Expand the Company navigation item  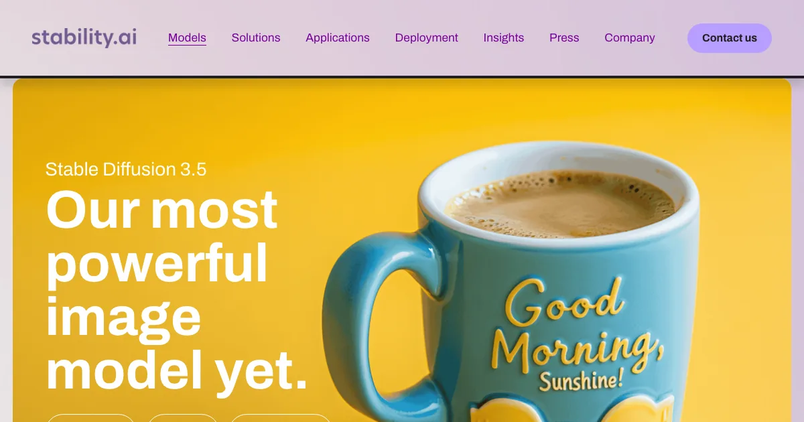630,38
